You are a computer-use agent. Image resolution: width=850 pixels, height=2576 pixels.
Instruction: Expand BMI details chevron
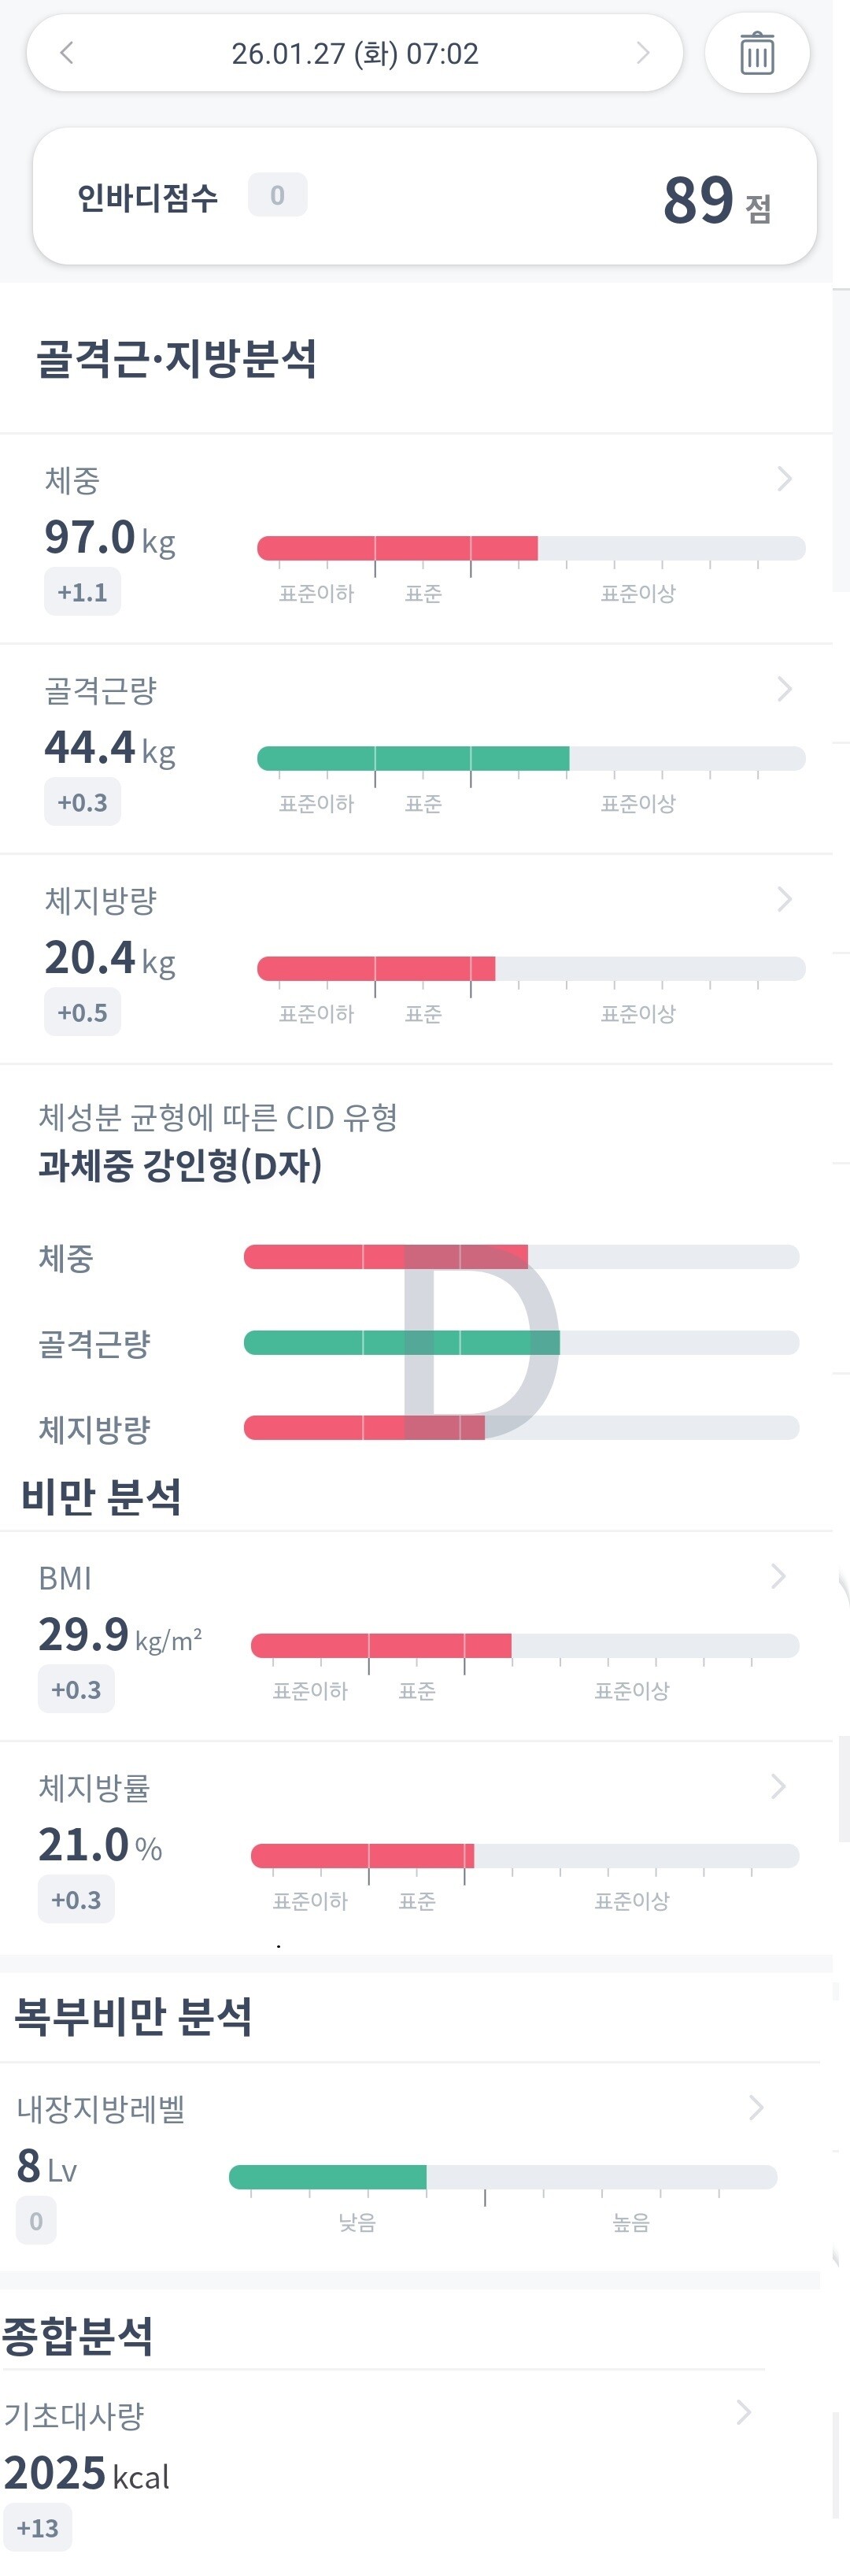click(x=778, y=1576)
